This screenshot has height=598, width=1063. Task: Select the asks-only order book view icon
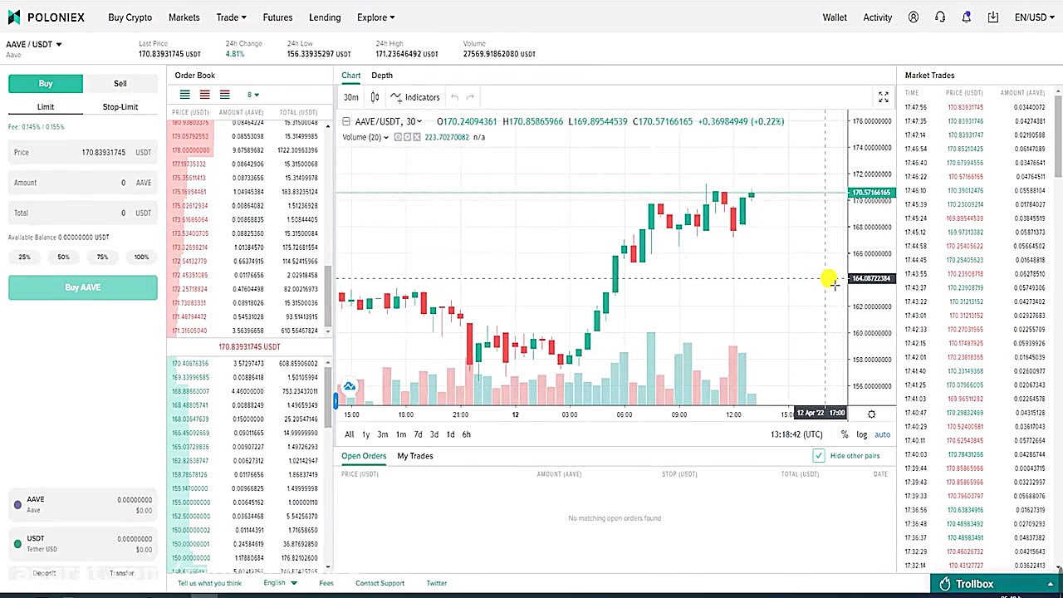[x=204, y=95]
